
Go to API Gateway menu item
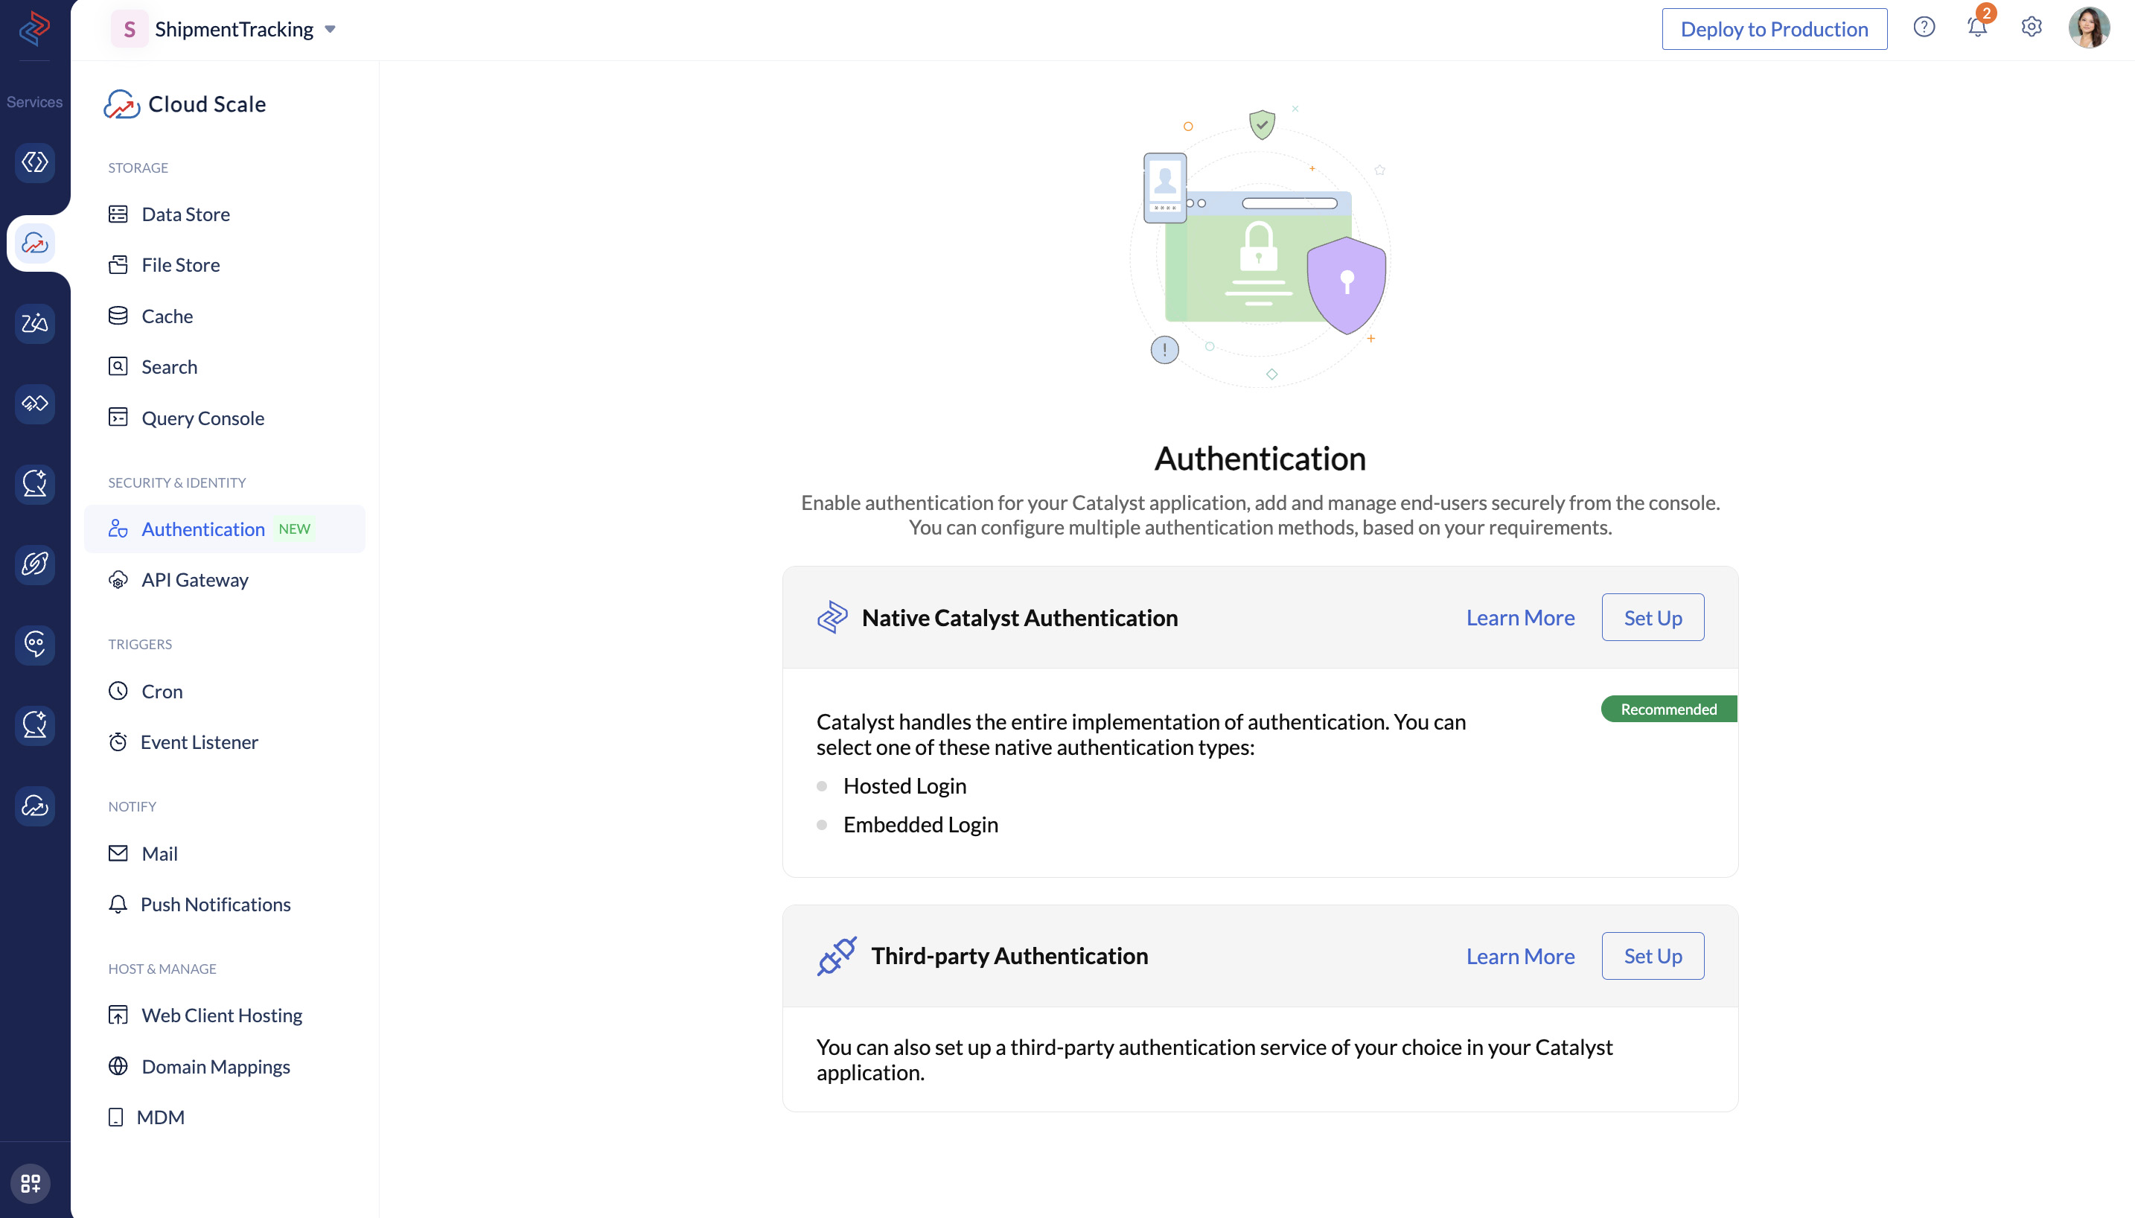(x=194, y=580)
